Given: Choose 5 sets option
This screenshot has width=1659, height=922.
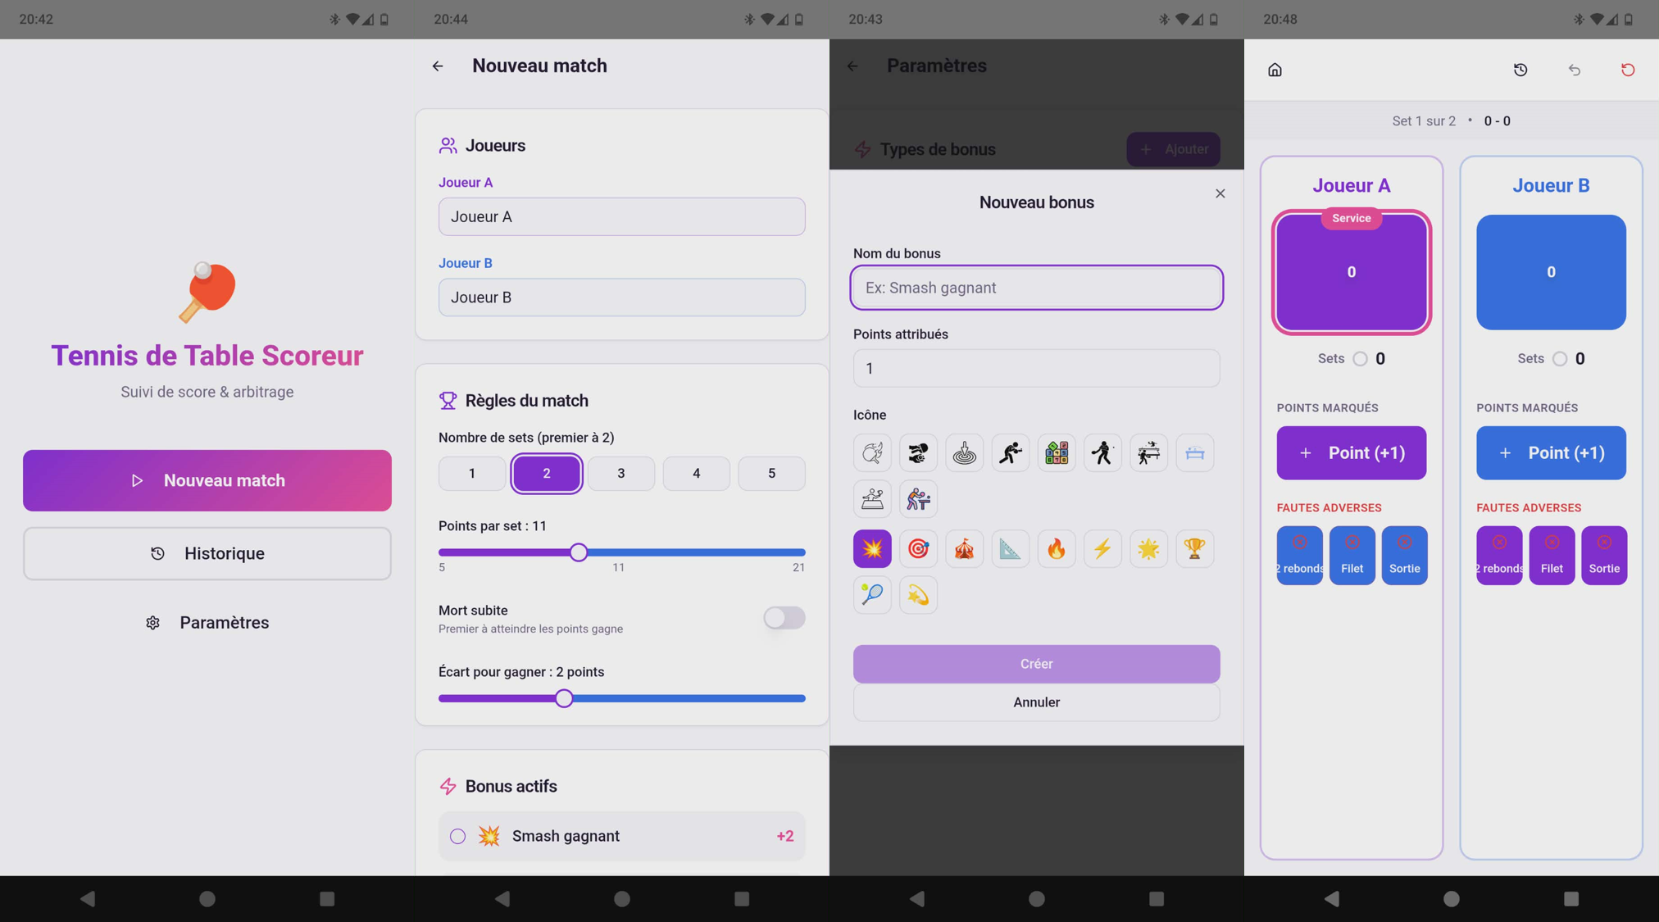Looking at the screenshot, I should pyautogui.click(x=771, y=473).
